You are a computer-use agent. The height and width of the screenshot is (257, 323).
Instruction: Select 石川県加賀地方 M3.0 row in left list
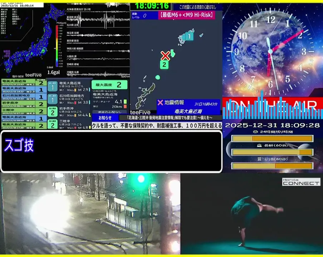pos(24,97)
